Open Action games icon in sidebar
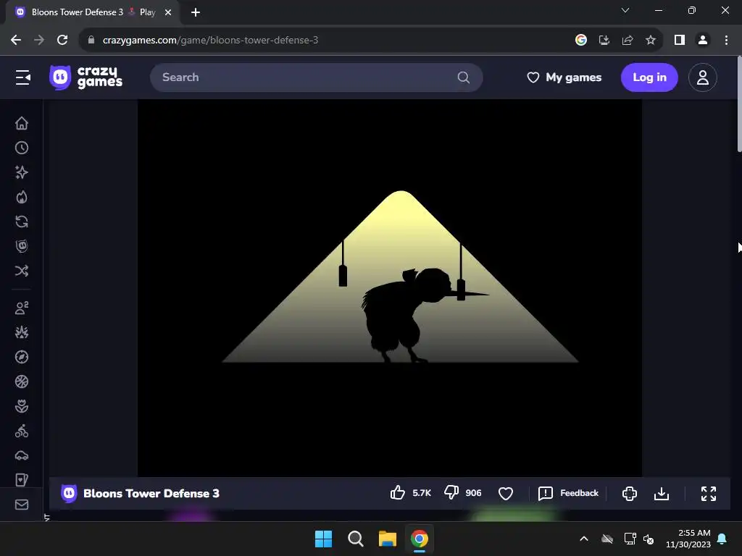Screen dimensions: 742x556 pyautogui.click(x=22, y=332)
